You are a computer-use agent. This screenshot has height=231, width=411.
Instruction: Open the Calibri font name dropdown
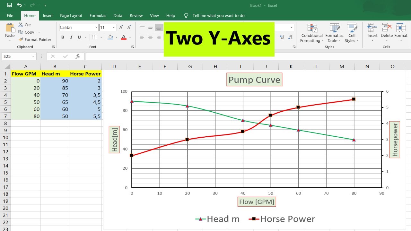tap(96, 28)
